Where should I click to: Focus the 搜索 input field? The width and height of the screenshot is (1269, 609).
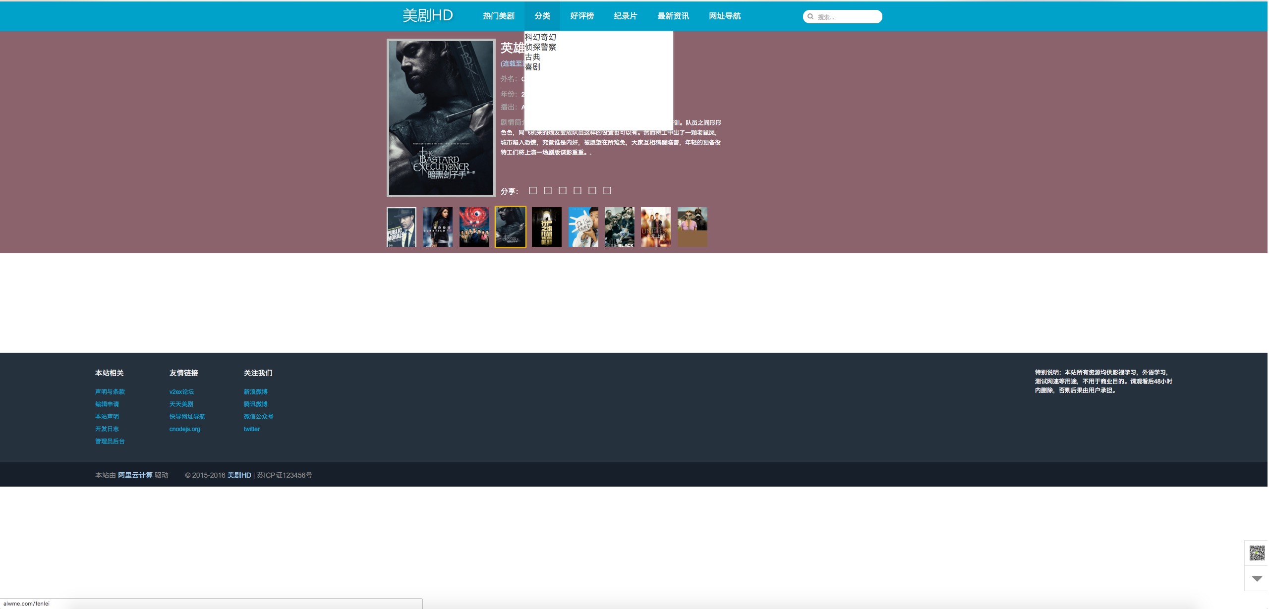click(x=847, y=17)
